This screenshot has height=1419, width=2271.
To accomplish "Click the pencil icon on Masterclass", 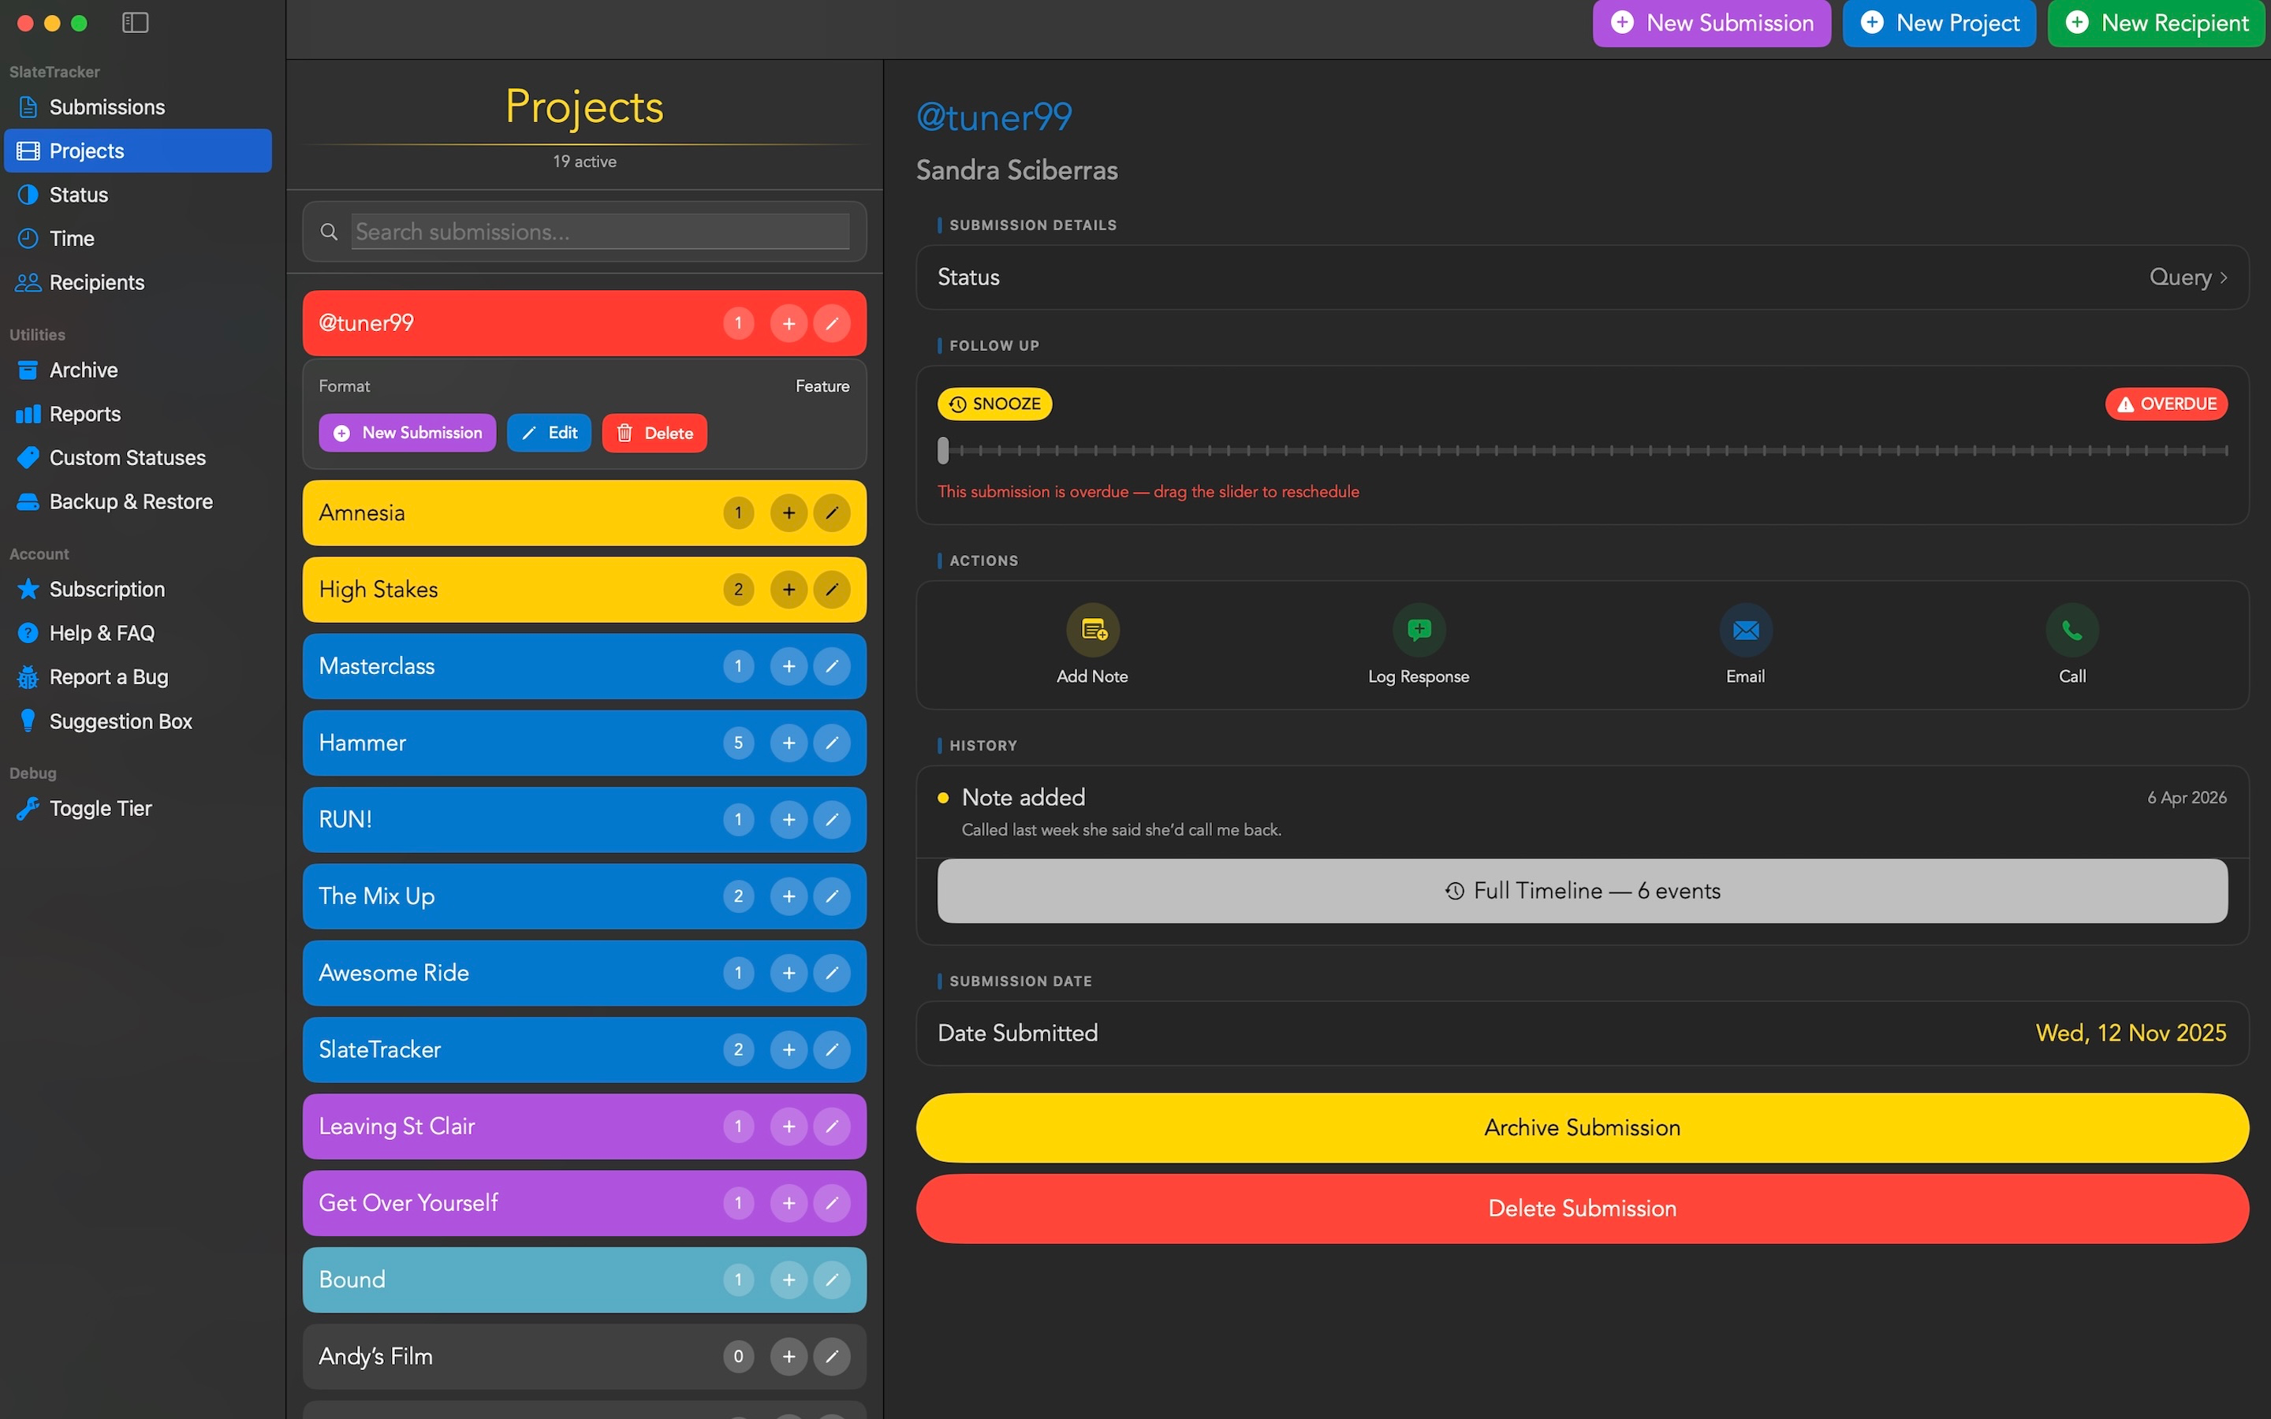I will pos(831,666).
